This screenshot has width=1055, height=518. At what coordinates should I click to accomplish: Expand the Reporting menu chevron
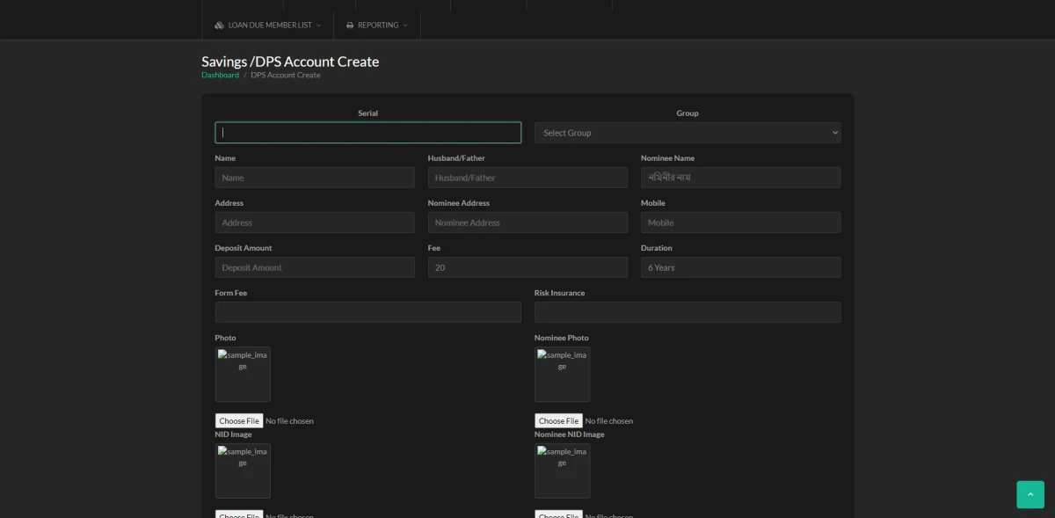pyautogui.click(x=405, y=26)
